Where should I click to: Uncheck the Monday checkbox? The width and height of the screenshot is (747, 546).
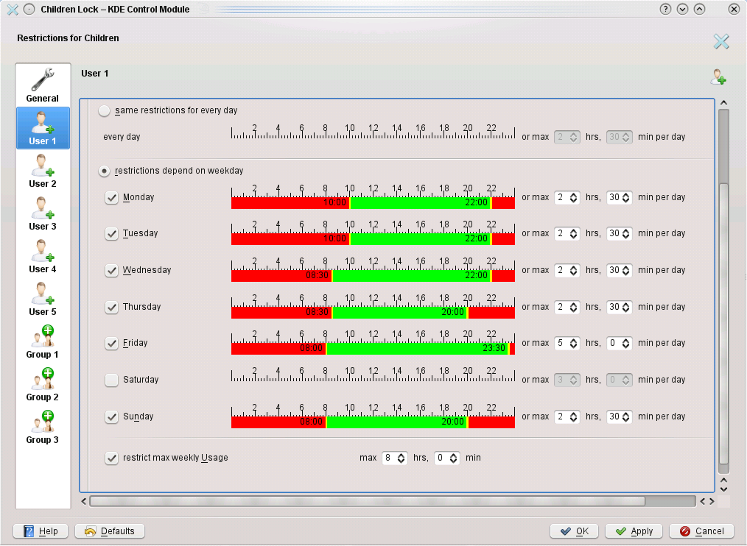point(111,197)
